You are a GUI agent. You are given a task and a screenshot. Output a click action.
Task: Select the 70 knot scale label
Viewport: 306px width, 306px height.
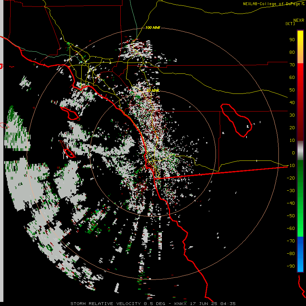coord(292,65)
